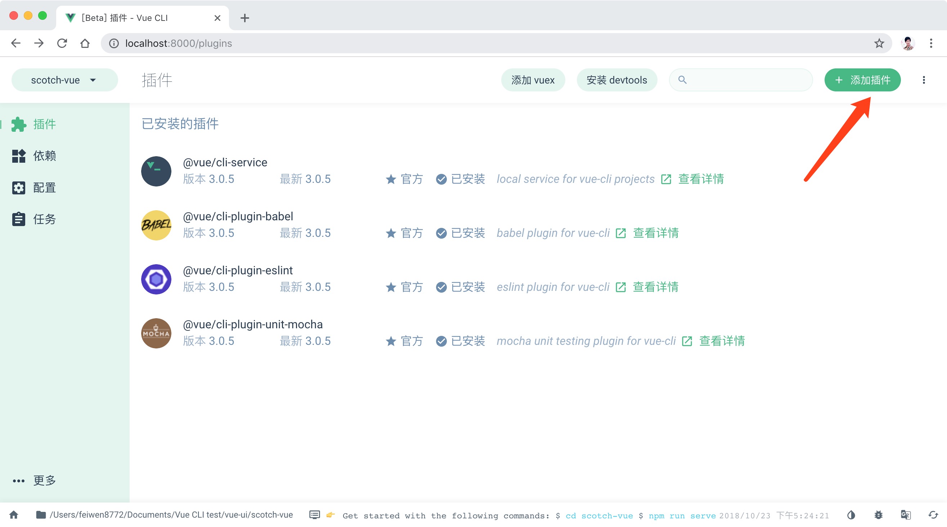
Task: Click the browser back arrow
Action: click(x=16, y=43)
